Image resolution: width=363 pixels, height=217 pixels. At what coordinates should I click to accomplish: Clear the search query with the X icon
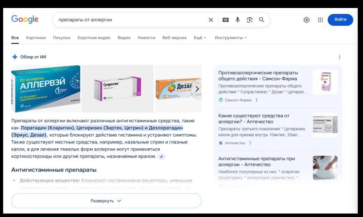[211, 20]
